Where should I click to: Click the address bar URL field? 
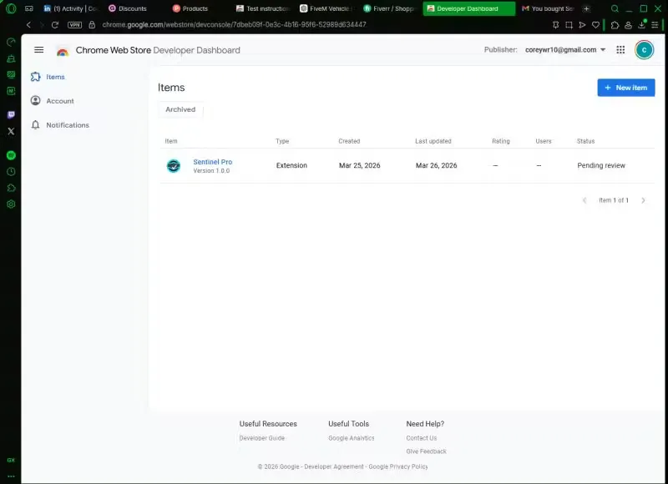point(234,25)
